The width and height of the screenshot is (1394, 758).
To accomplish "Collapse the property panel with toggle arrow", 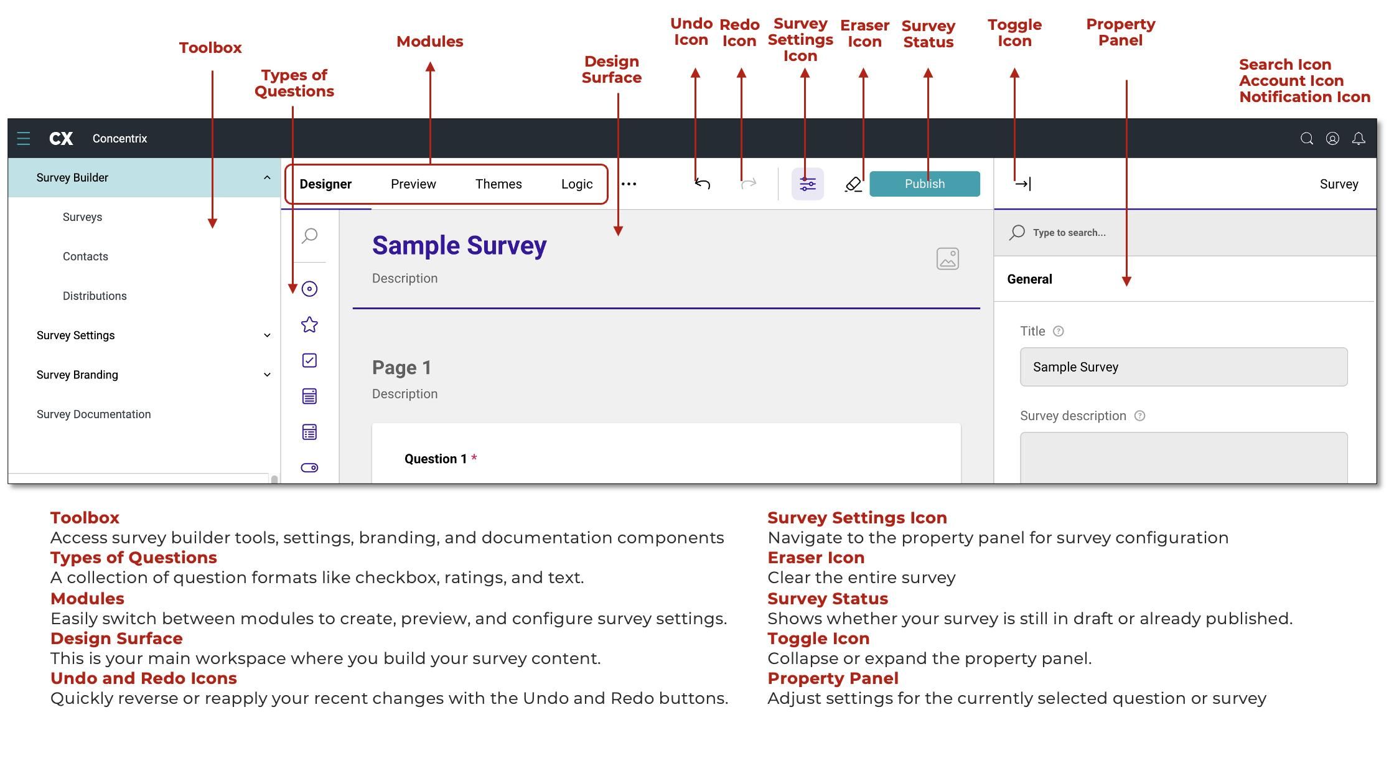I will [1023, 184].
